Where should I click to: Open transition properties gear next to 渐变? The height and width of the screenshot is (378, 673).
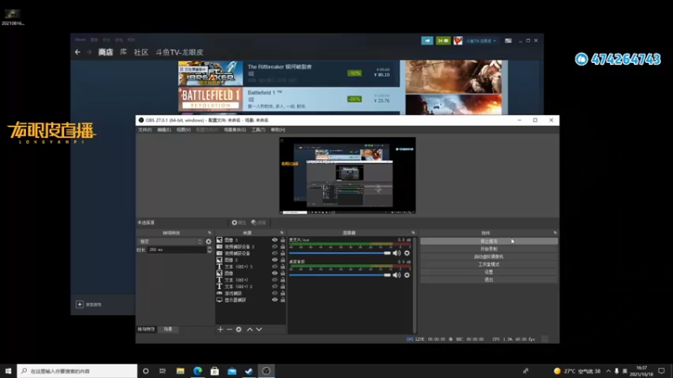point(209,241)
